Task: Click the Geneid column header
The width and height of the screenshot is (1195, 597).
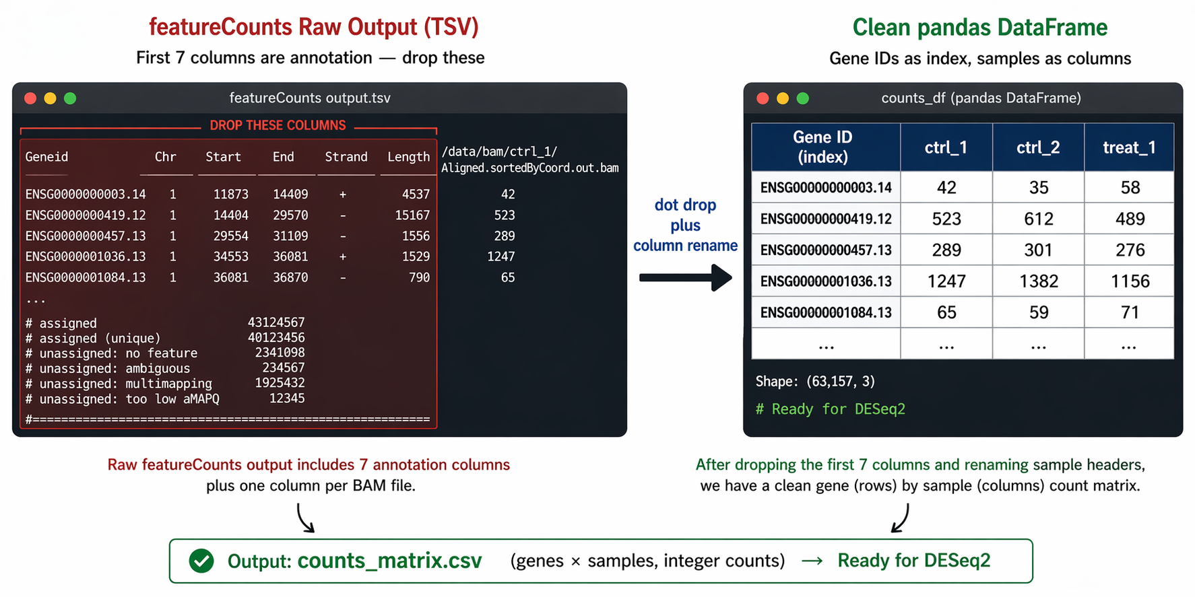Action: click(46, 157)
